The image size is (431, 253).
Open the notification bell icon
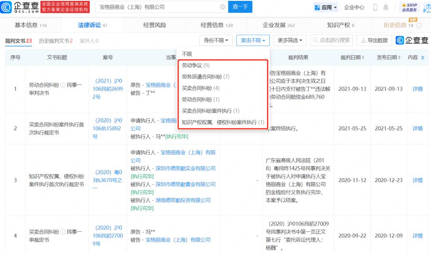(x=386, y=6)
